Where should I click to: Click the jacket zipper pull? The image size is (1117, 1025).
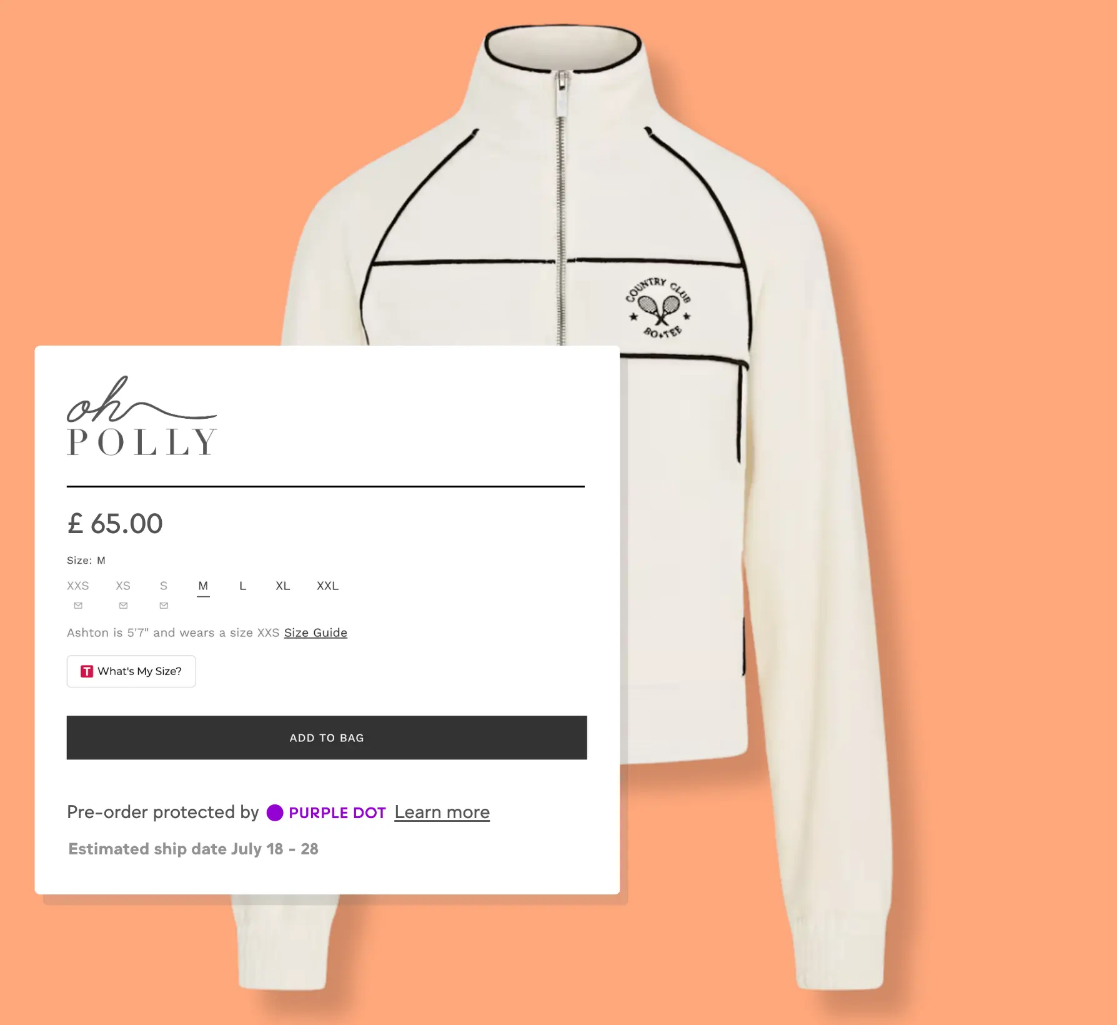(562, 94)
